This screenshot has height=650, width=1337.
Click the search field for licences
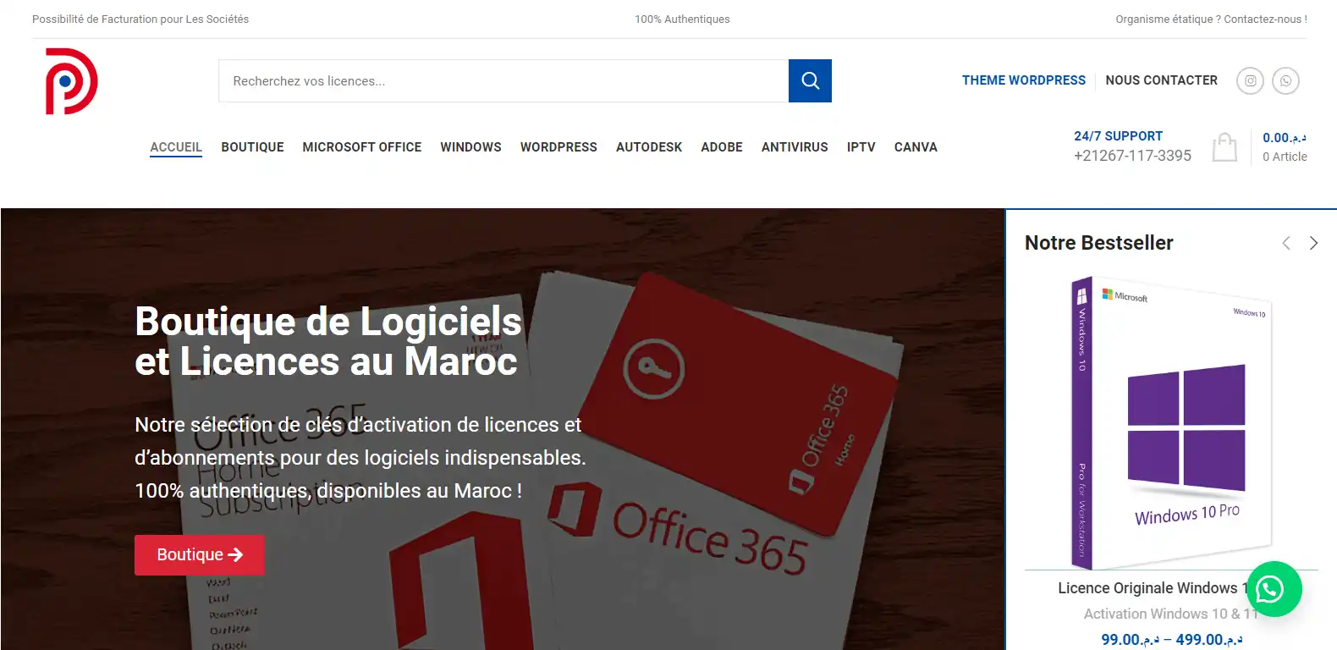point(503,81)
